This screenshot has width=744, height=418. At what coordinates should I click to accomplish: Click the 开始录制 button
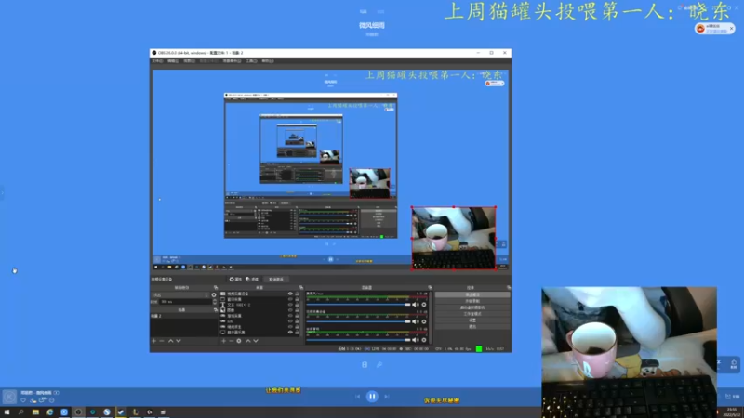tap(472, 301)
